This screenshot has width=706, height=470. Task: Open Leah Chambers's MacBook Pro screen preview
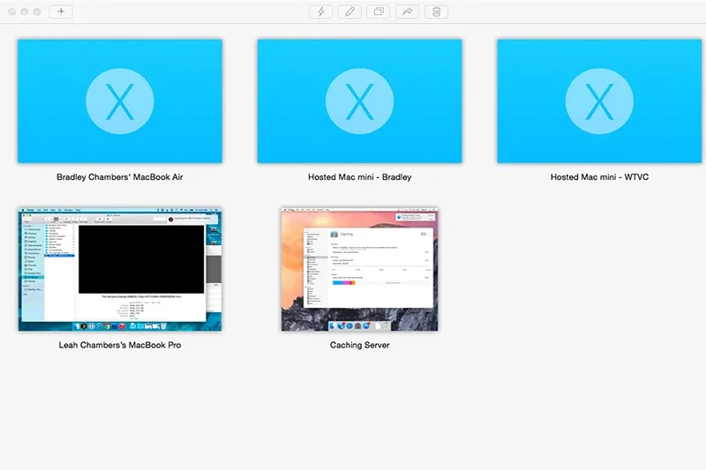click(x=120, y=269)
